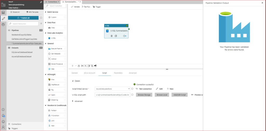Screen dimensions: 266x131
Task: Click the U-SQL script path field
Action: tap(112, 95)
